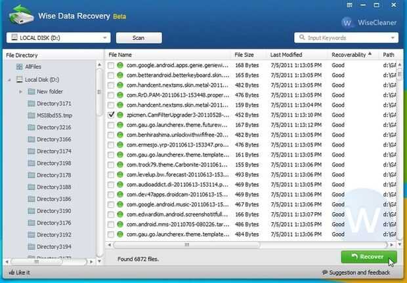The width and height of the screenshot is (407, 283).
Task: Click the Recoverability sort arrow
Action: 370,54
